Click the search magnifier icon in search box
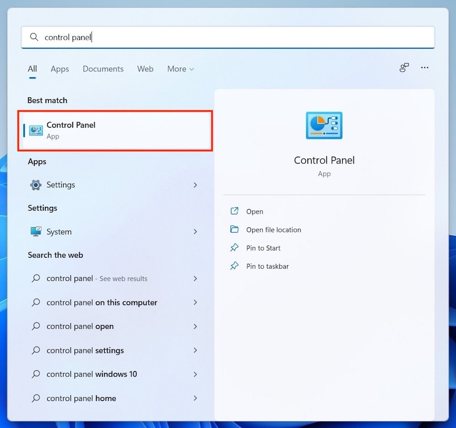This screenshot has height=428, width=456. point(34,37)
